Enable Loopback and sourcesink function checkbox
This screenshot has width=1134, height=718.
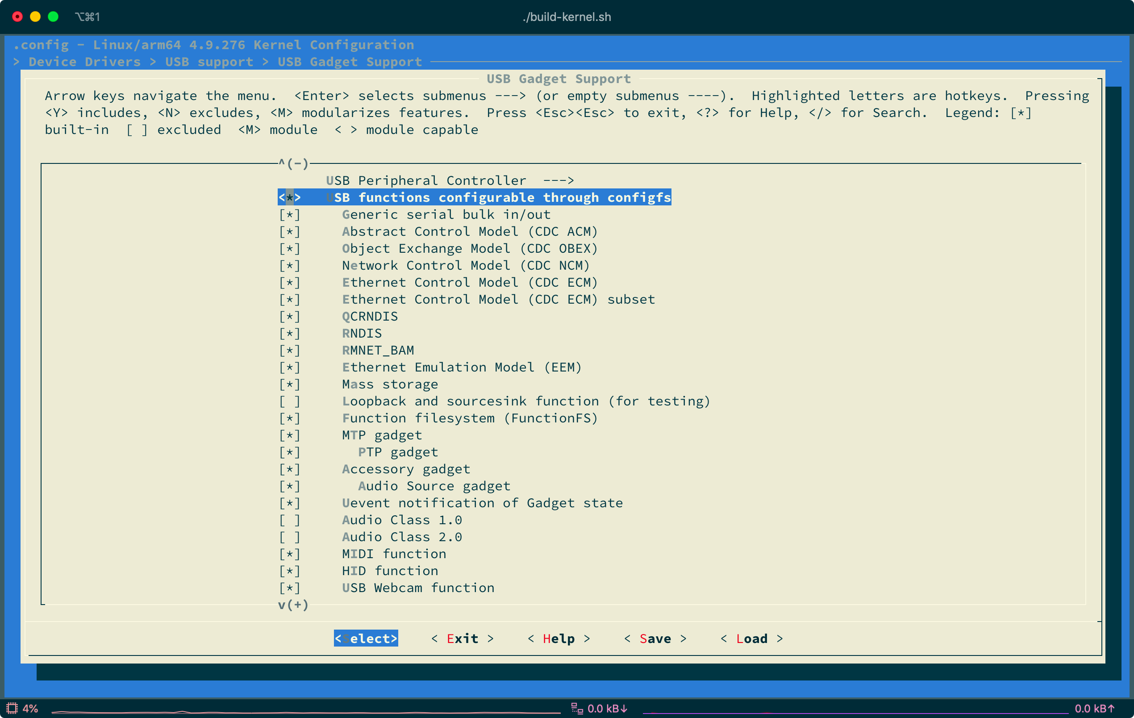click(289, 401)
